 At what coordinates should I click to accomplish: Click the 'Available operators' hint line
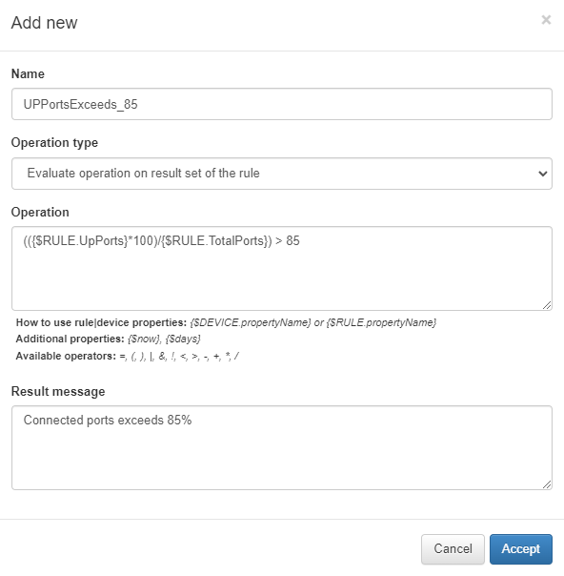[x=128, y=356]
